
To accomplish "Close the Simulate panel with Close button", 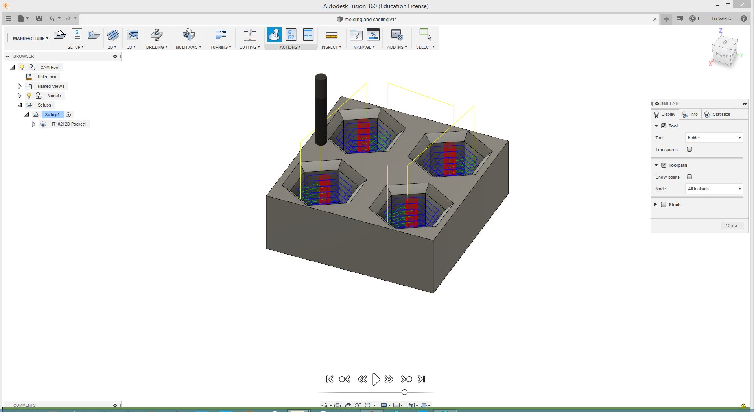I will [x=732, y=226].
